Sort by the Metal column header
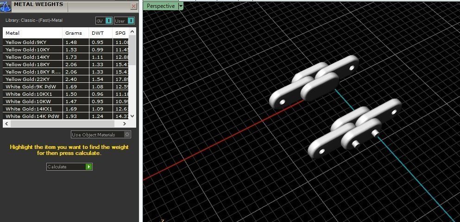This screenshot has height=222, width=460. pos(33,33)
